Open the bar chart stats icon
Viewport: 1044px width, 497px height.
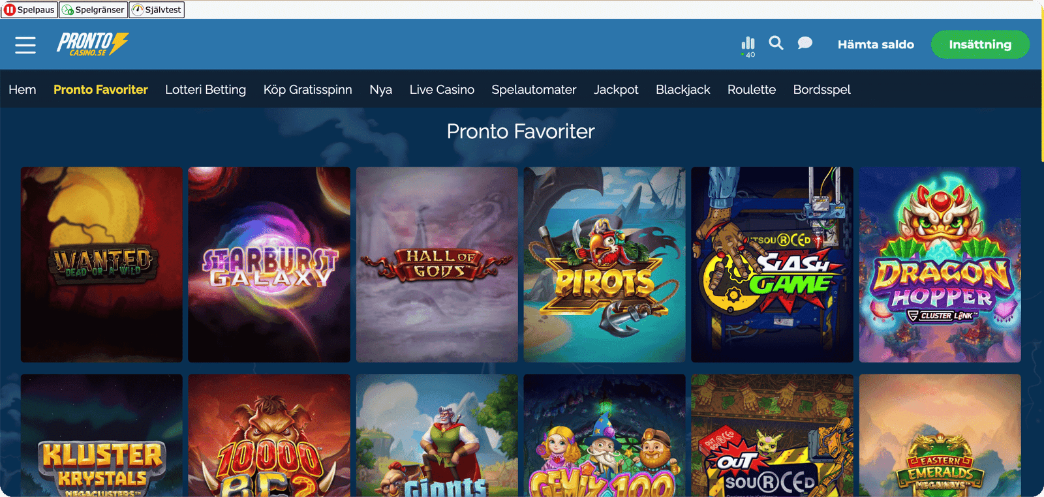point(748,46)
